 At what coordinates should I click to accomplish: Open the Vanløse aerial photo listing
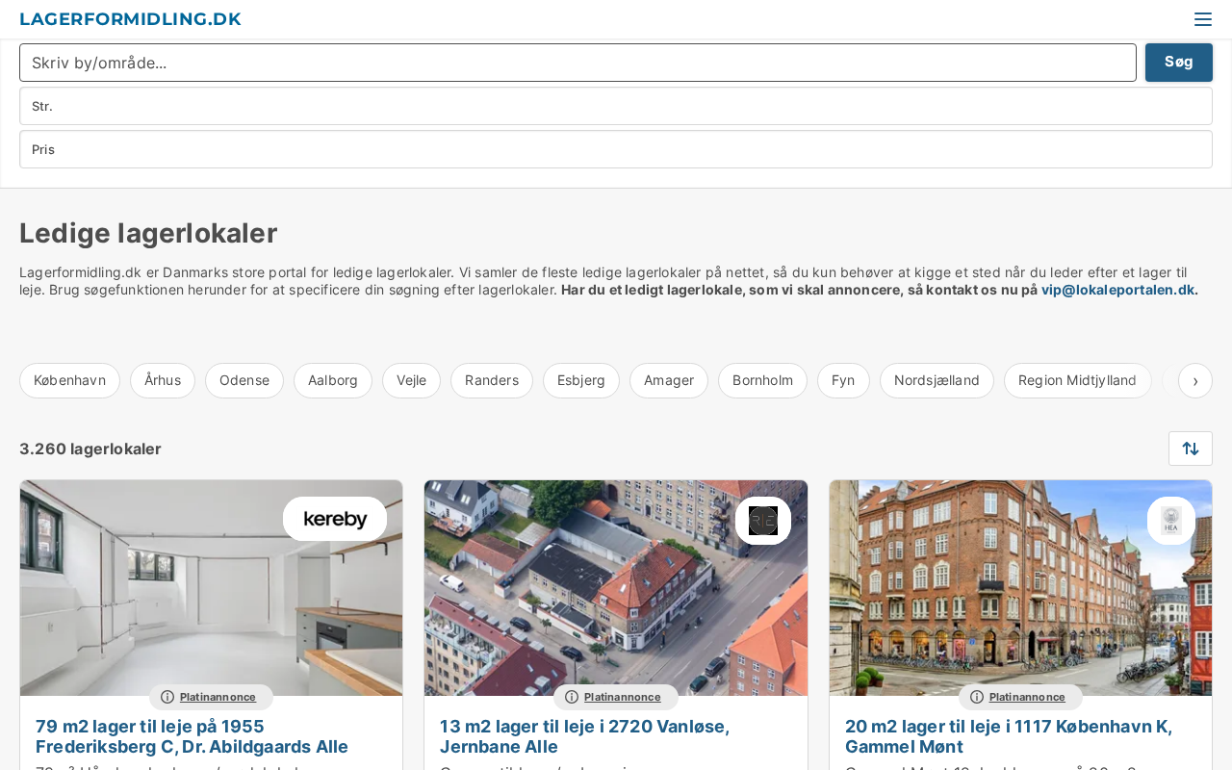(616, 588)
